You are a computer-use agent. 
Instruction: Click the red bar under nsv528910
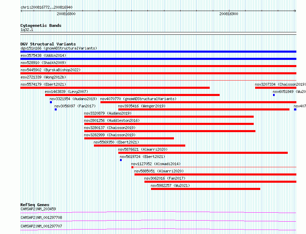tap(158, 66)
